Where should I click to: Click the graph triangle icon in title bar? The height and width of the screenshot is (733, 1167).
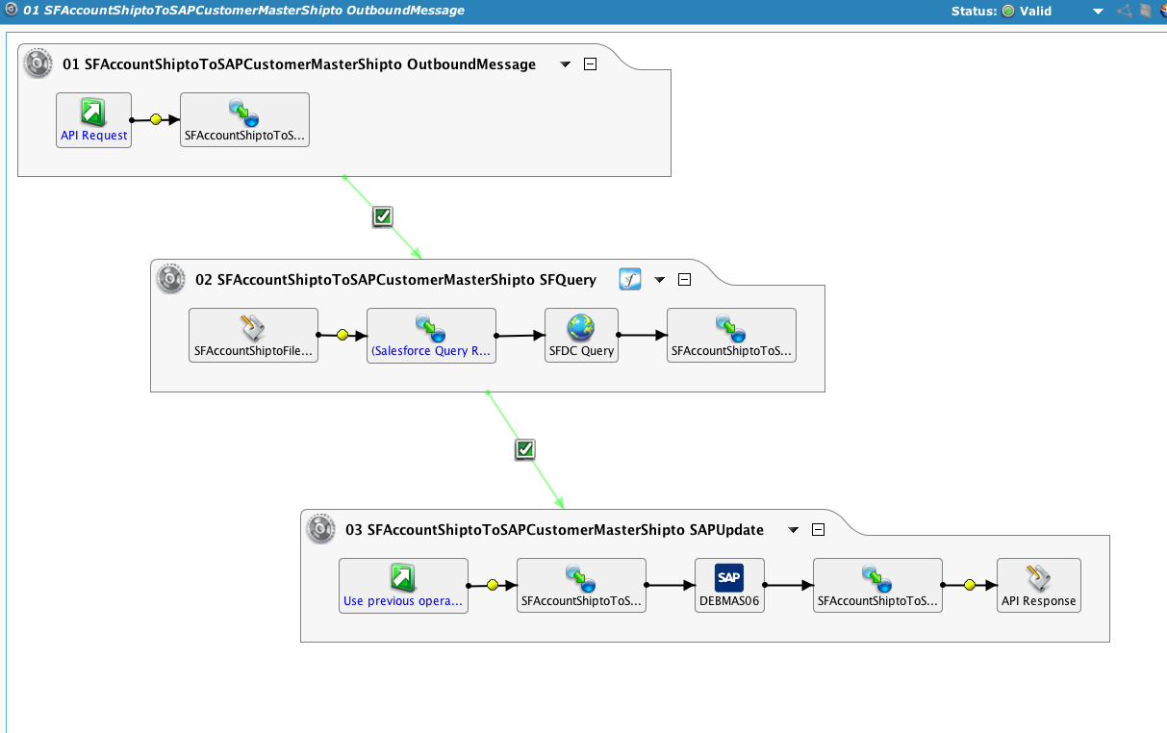pyautogui.click(x=1124, y=12)
